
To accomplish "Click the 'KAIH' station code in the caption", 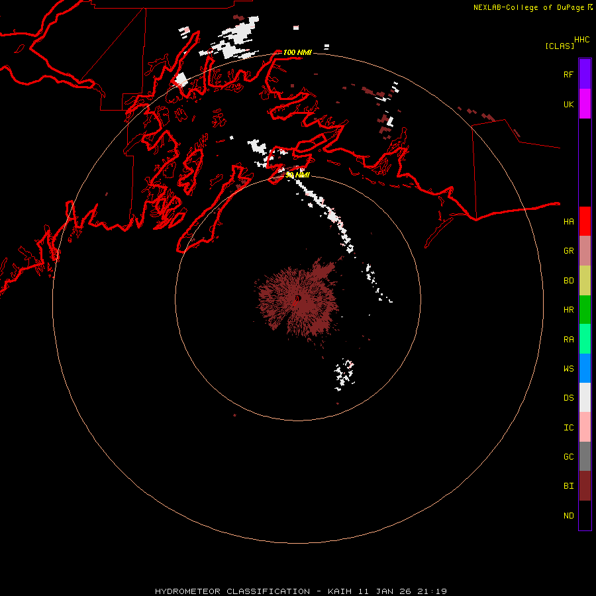I will point(340,591).
